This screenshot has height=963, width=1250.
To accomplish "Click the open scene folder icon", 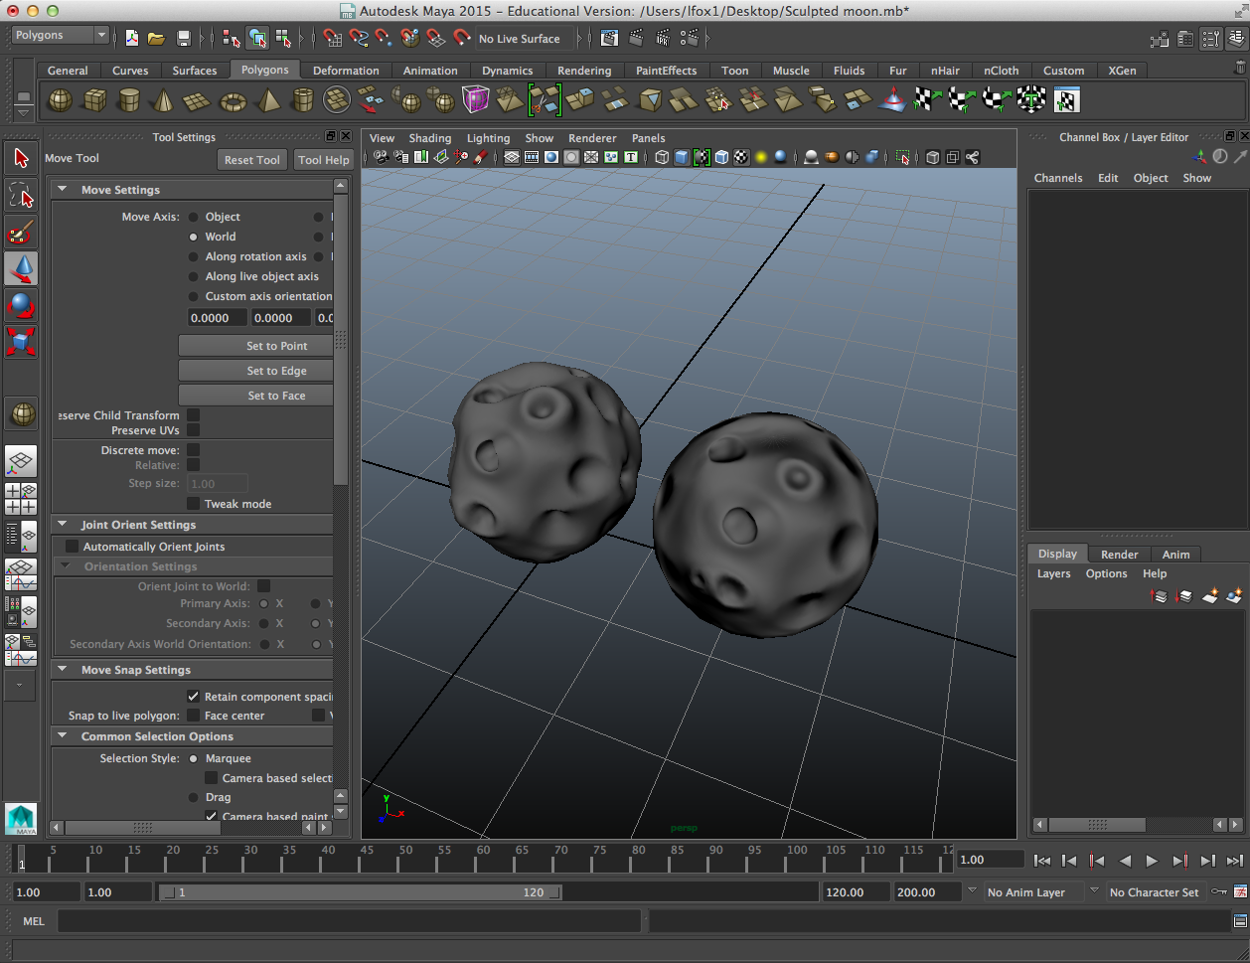I will pos(156,39).
